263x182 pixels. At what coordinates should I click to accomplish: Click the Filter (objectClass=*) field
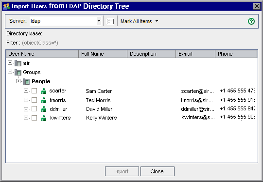pyautogui.click(x=40, y=43)
